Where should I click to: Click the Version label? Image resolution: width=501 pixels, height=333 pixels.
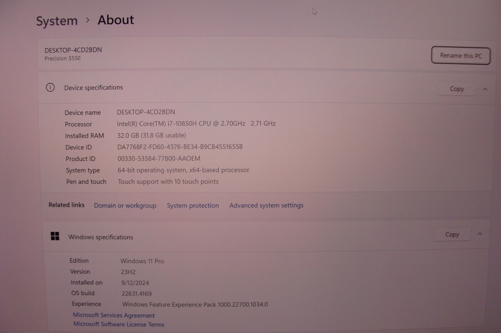click(x=80, y=271)
